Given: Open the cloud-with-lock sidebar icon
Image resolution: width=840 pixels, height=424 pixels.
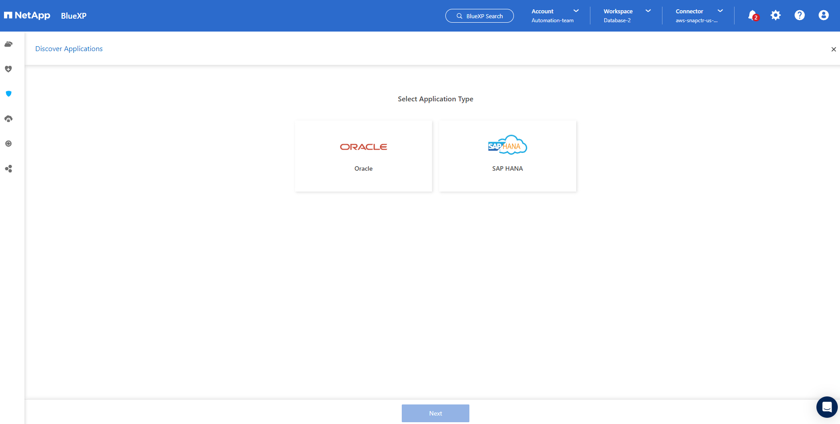Looking at the screenshot, I should [8, 119].
